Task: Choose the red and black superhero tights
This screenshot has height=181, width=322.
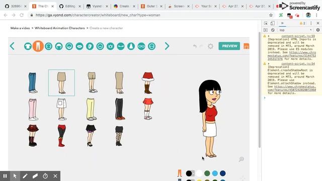Action: (61, 136)
